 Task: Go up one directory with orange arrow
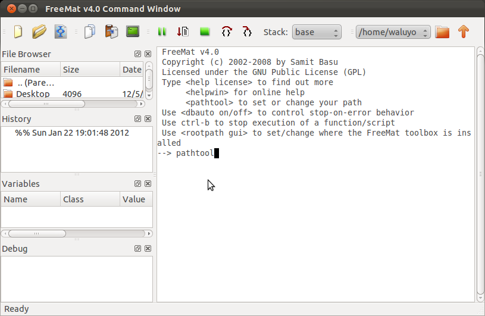[464, 32]
